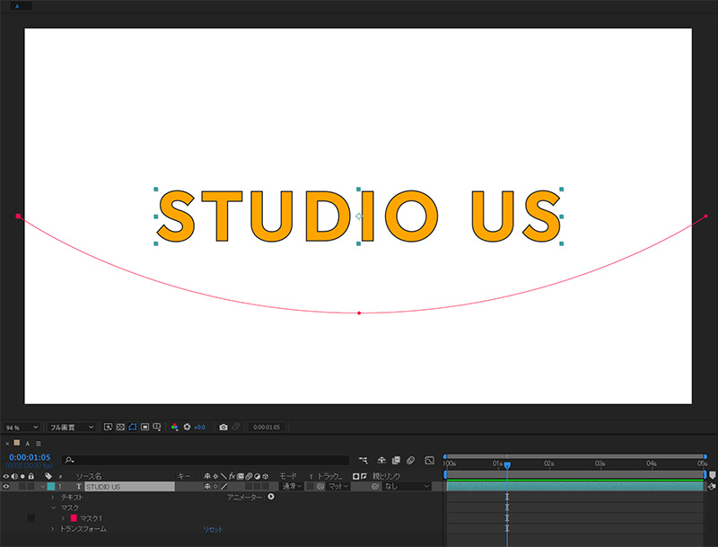Open the Graph Editor icon
Viewport: 718px width, 547px height.
click(x=427, y=459)
